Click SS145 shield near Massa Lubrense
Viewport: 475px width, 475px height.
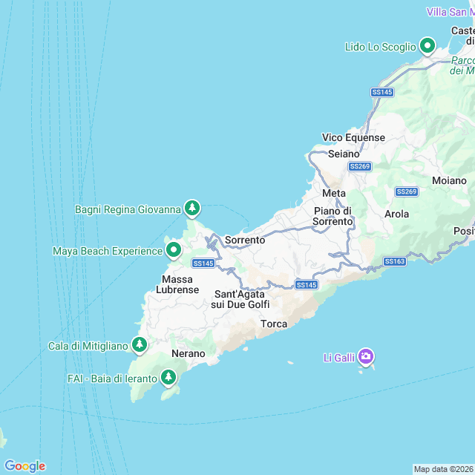tap(203, 263)
